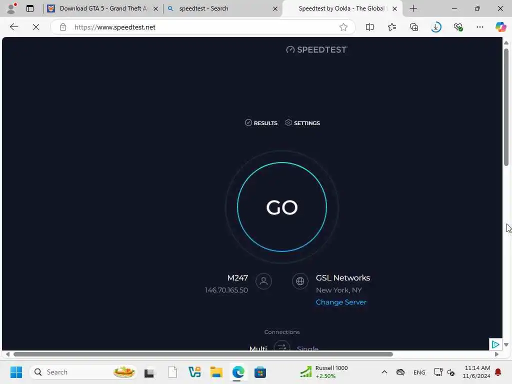This screenshot has width=512, height=384.
Task: Add page to favorites star icon
Action: [343, 27]
